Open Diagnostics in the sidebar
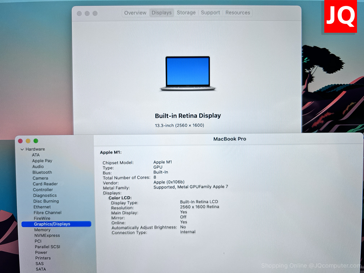Screen dimensions: 364x273 click(x=45, y=195)
